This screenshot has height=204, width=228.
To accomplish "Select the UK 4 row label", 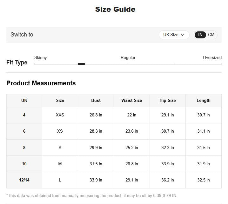I will pyautogui.click(x=24, y=115).
